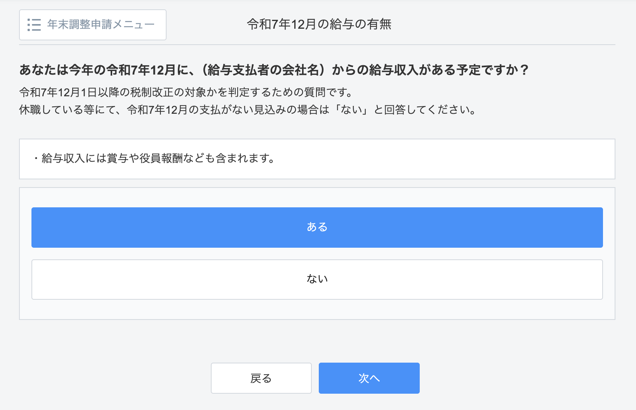This screenshot has height=410, width=636.
Task: Choose ない as the answer
Action: point(317,279)
